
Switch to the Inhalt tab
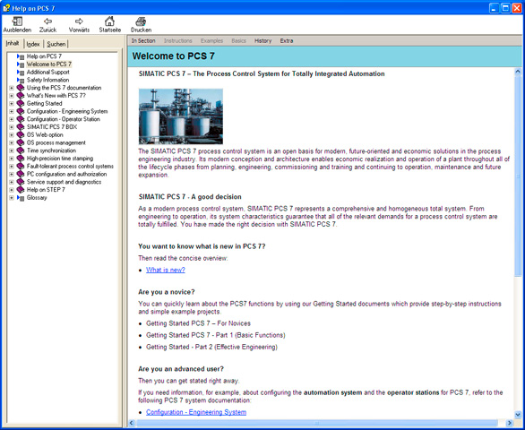13,43
